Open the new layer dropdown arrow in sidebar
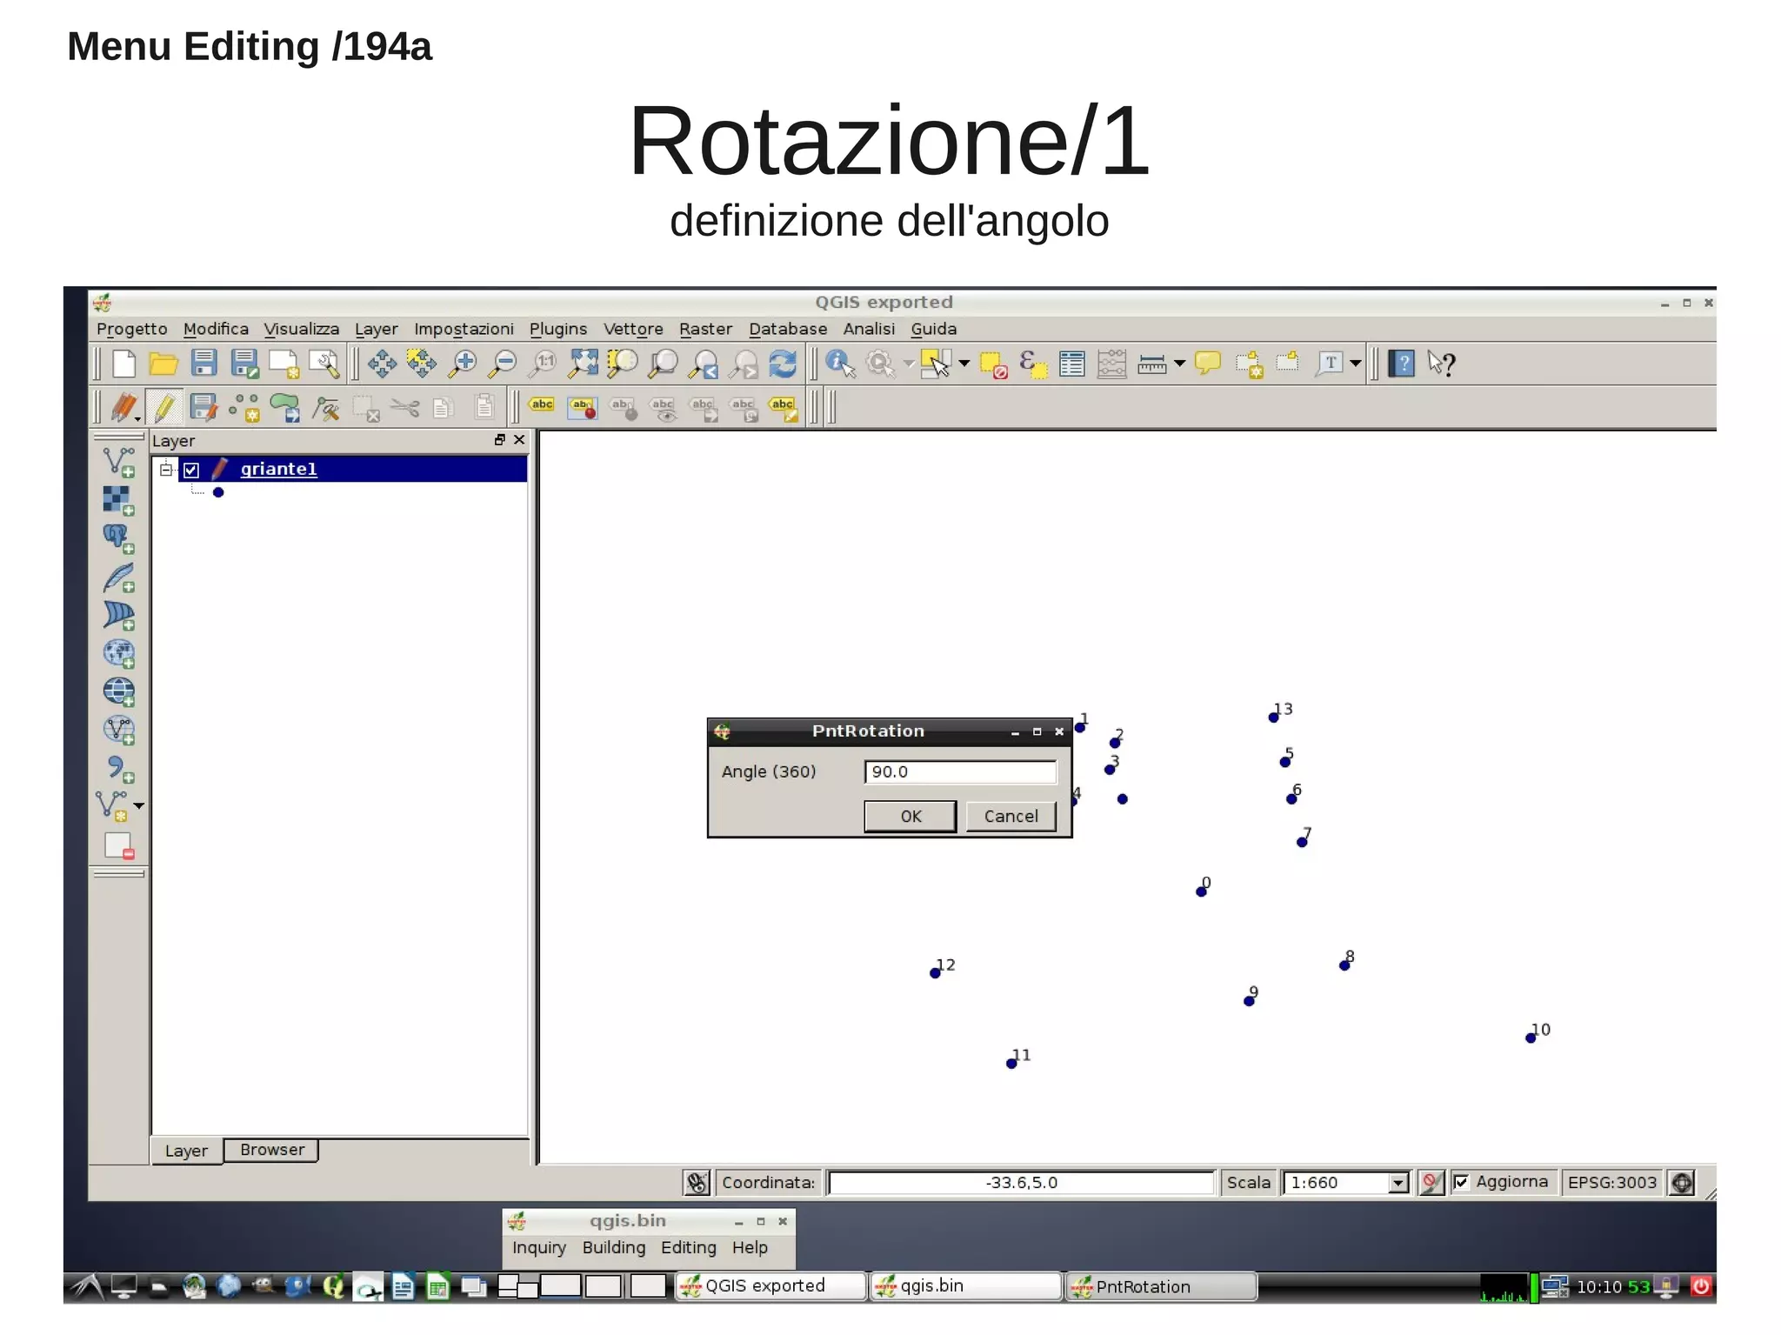The height and width of the screenshot is (1335, 1781). pyautogui.click(x=138, y=806)
